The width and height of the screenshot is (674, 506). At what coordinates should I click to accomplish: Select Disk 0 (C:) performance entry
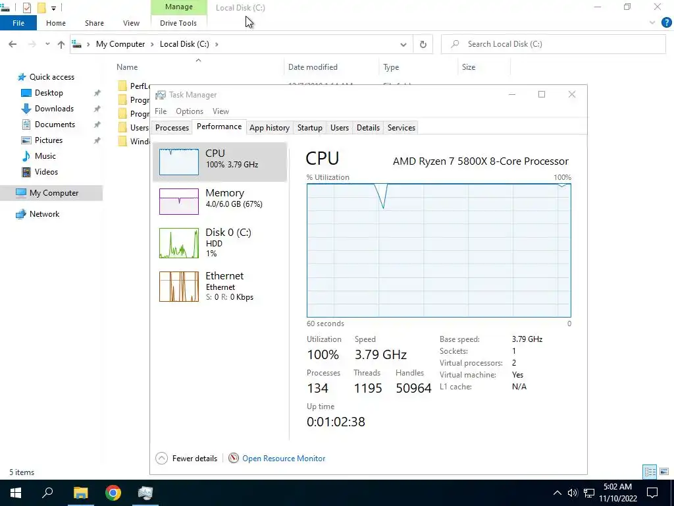[220, 243]
